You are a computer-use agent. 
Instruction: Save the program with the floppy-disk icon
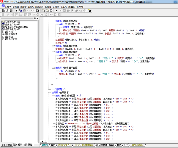11,11
